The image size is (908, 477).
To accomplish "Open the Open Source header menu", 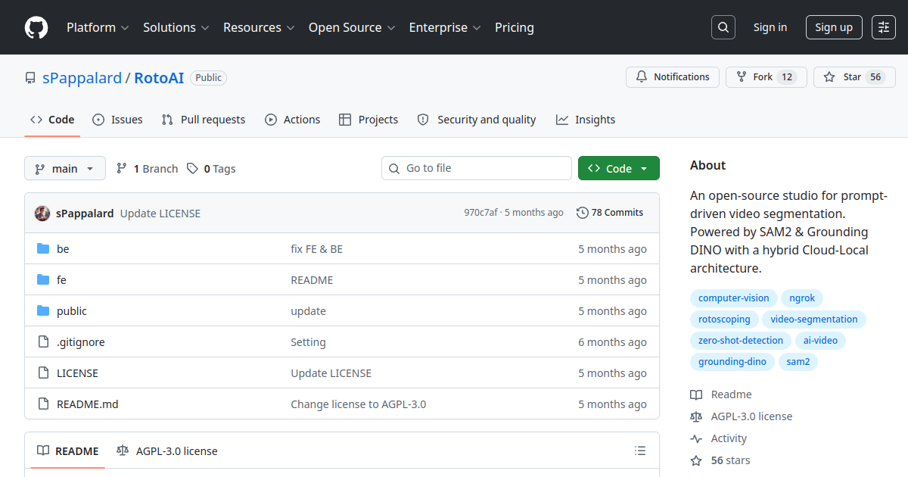I will tap(352, 27).
